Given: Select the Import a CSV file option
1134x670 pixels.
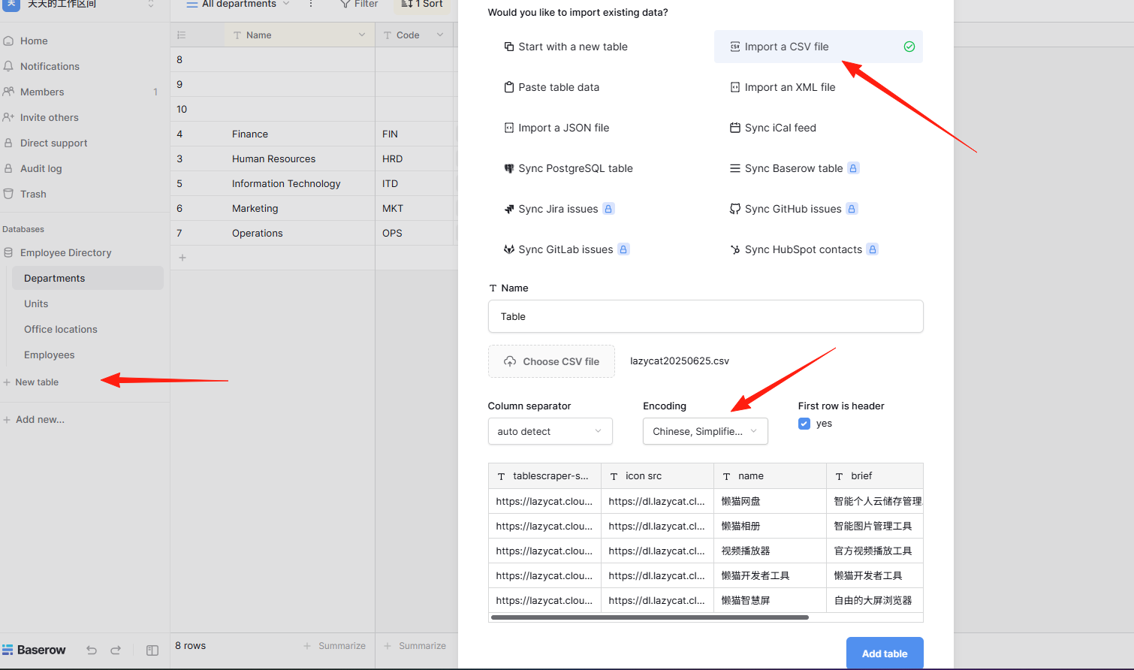Looking at the screenshot, I should (x=818, y=47).
